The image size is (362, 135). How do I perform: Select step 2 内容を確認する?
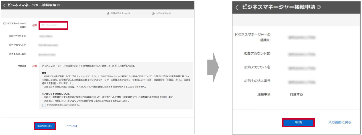161,14
